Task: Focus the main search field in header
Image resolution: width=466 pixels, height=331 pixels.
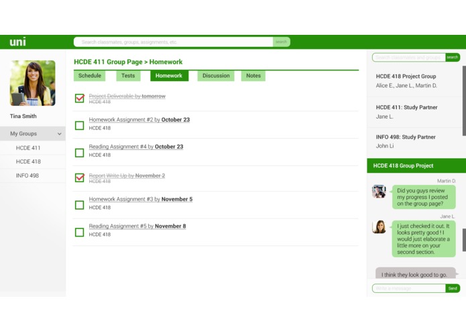Action: [173, 42]
